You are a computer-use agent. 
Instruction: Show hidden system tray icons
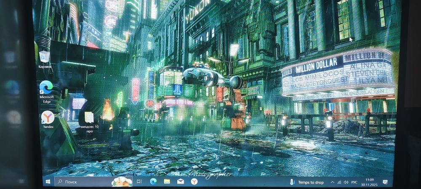(333, 182)
